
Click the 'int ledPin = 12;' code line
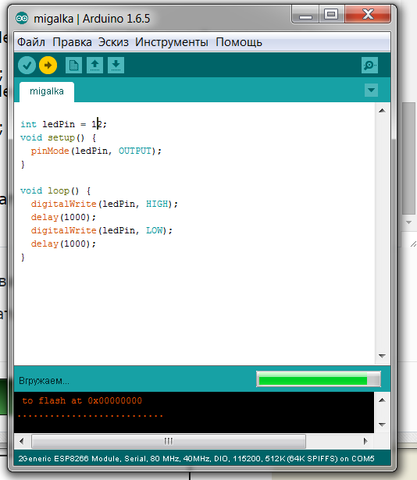coord(63,124)
